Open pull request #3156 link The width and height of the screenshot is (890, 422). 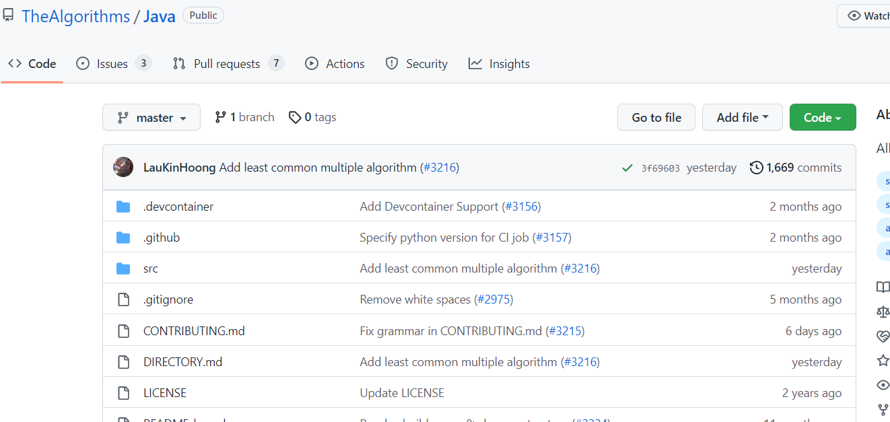(x=522, y=207)
